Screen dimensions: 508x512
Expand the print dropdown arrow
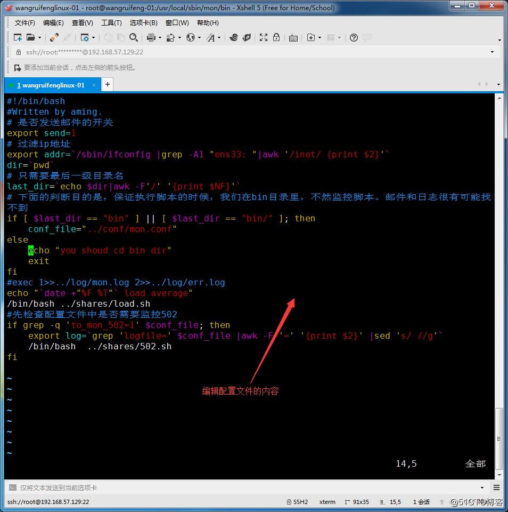160,38
